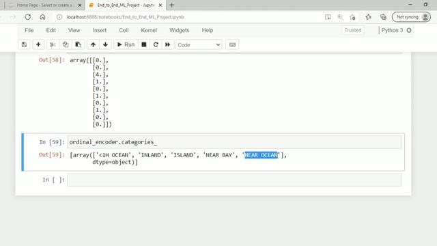Image resolution: width=437 pixels, height=246 pixels.
Task: Click the final [0.]]) output line
Action: point(102,124)
